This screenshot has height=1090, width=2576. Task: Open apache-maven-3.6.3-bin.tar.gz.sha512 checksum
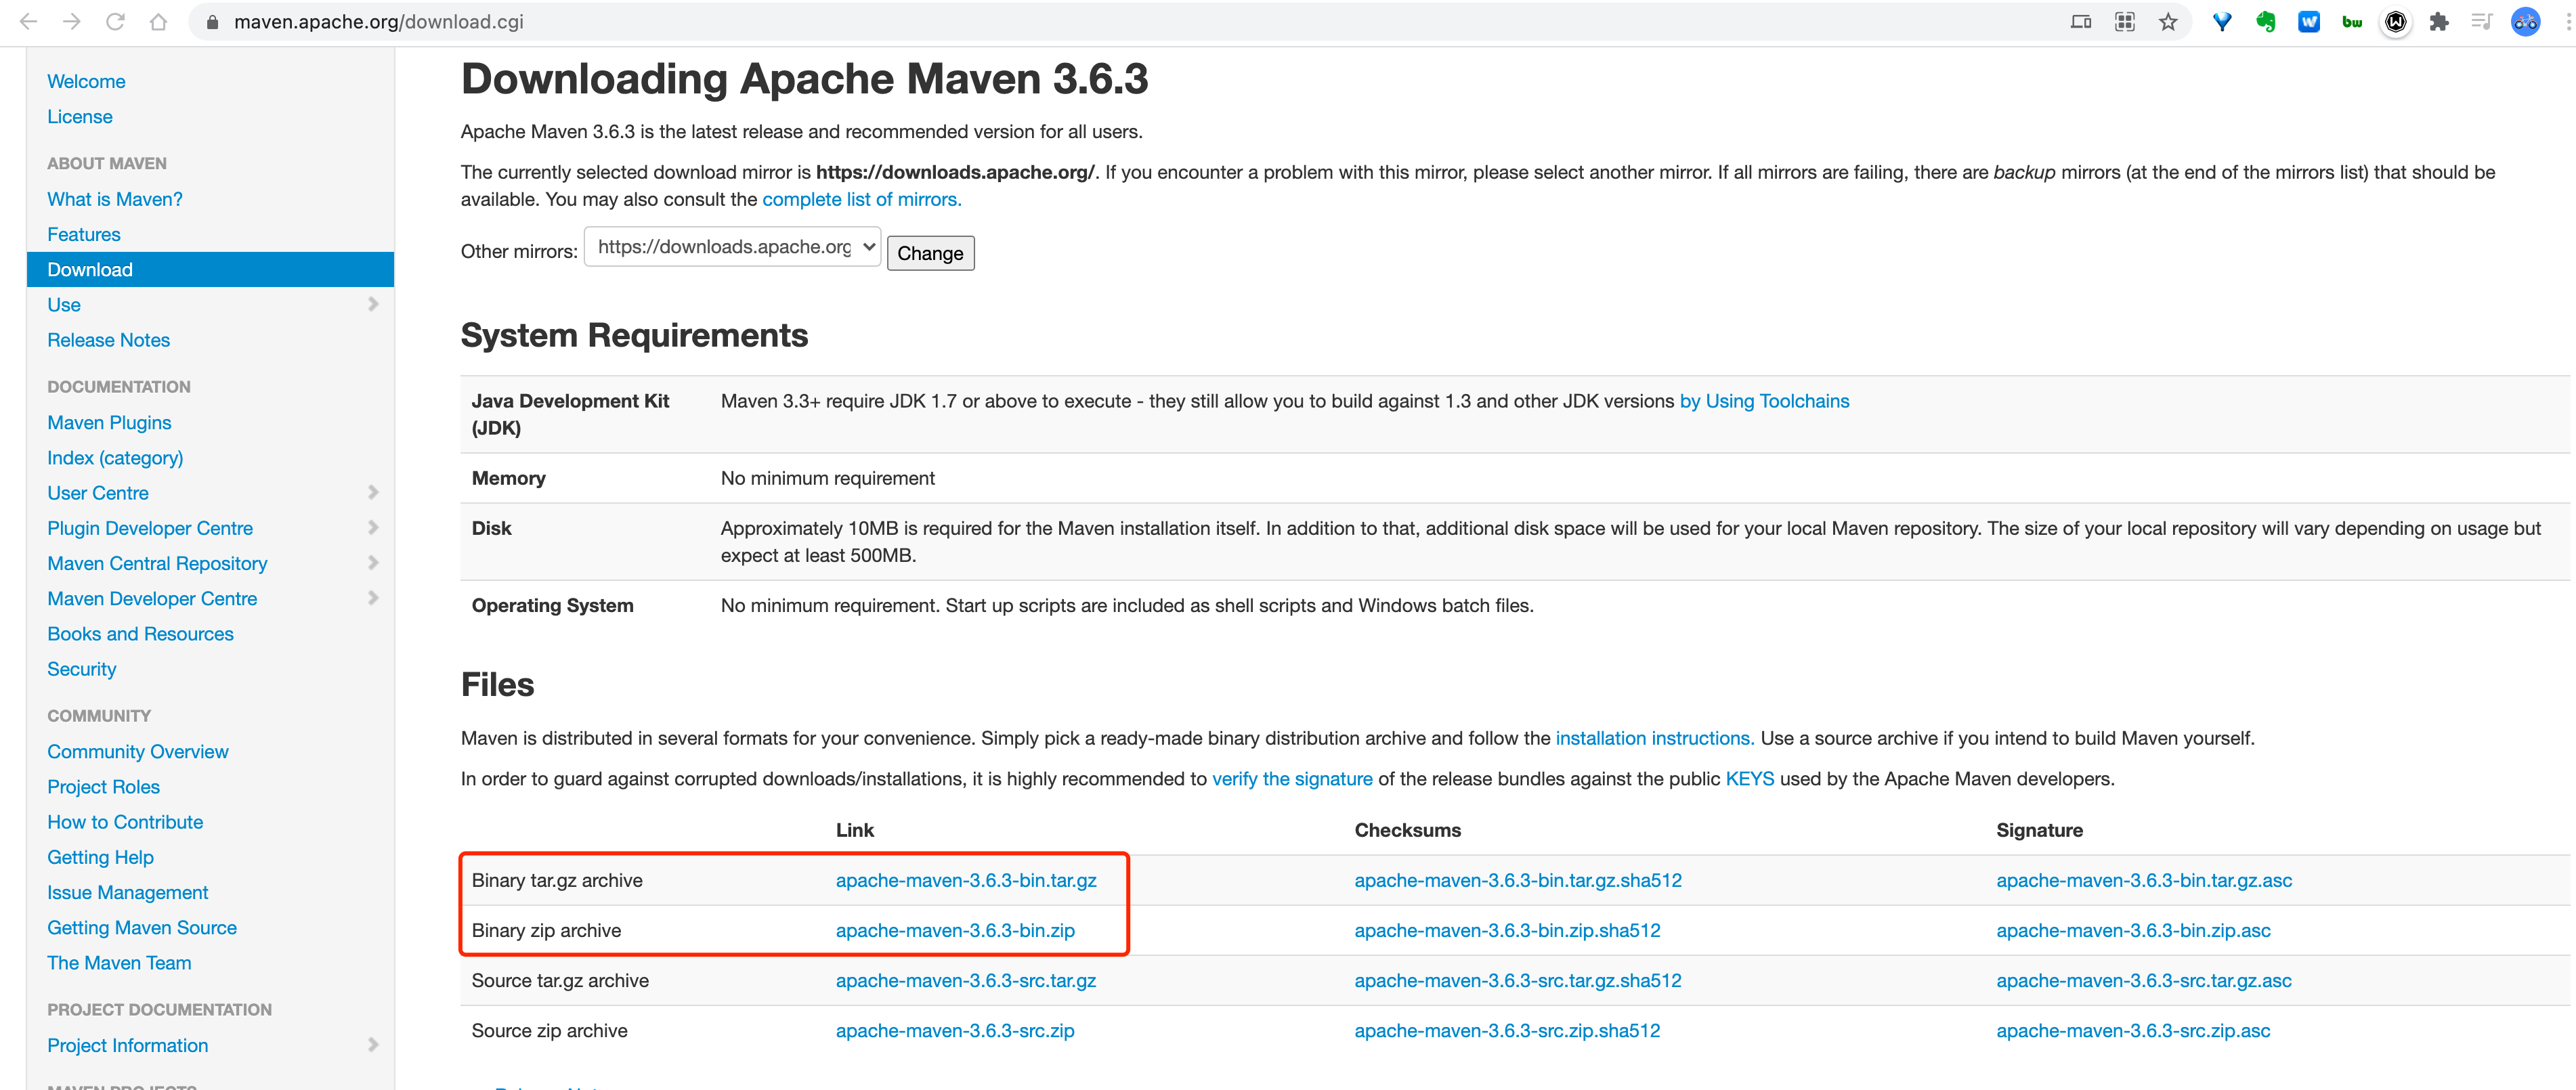click(1518, 880)
